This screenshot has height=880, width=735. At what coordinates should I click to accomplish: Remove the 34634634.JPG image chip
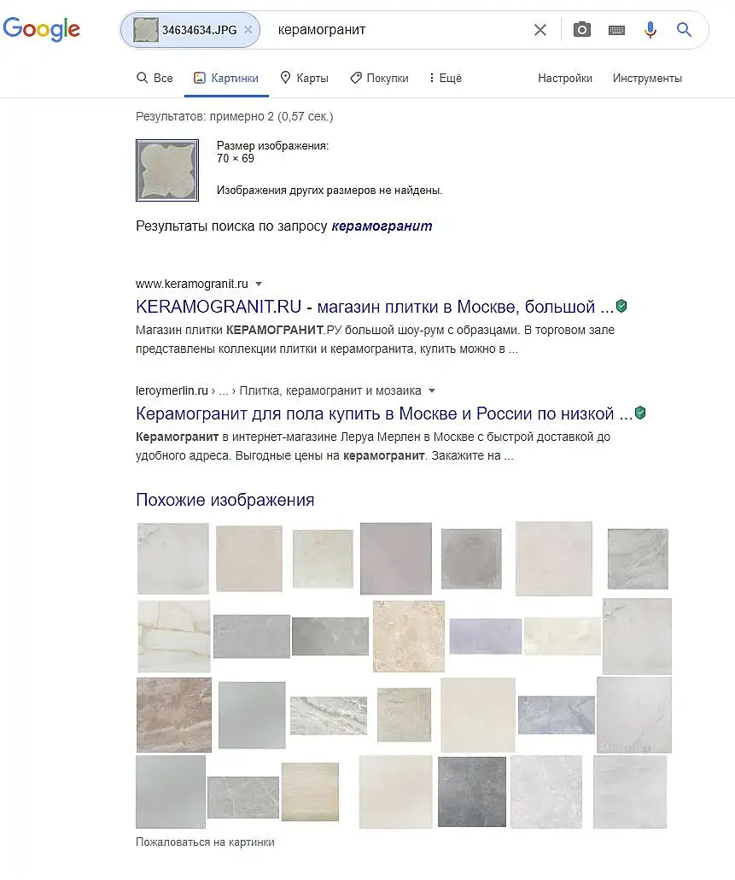(248, 30)
